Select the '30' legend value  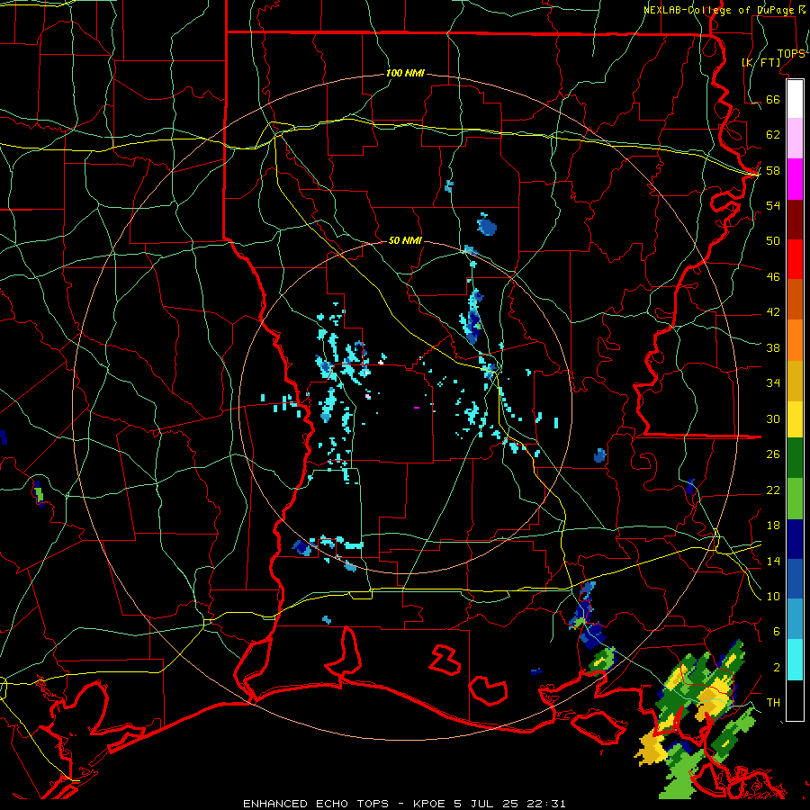[x=773, y=418]
